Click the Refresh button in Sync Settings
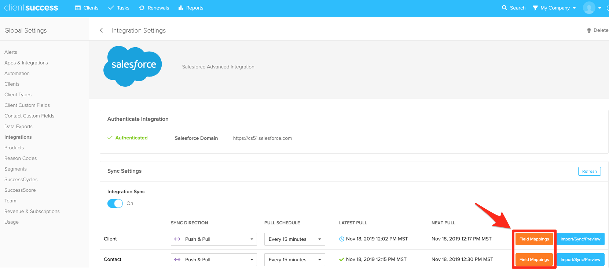Screen dimensions: 609x269 589,171
